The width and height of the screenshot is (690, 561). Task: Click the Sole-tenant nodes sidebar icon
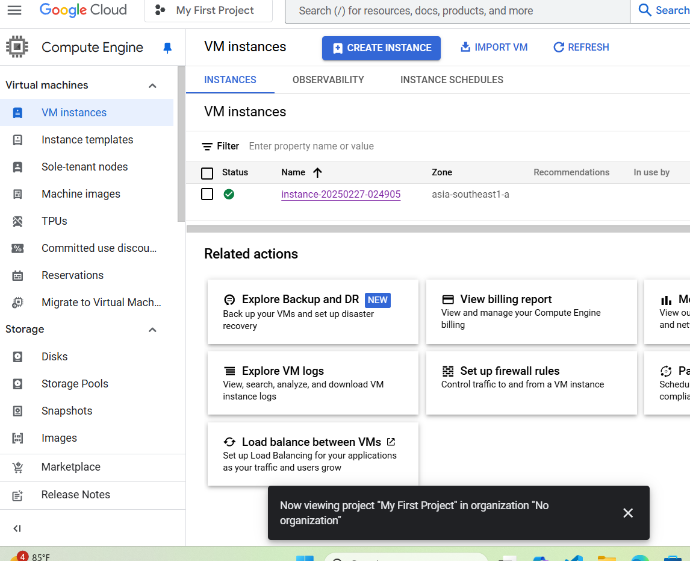point(17,168)
